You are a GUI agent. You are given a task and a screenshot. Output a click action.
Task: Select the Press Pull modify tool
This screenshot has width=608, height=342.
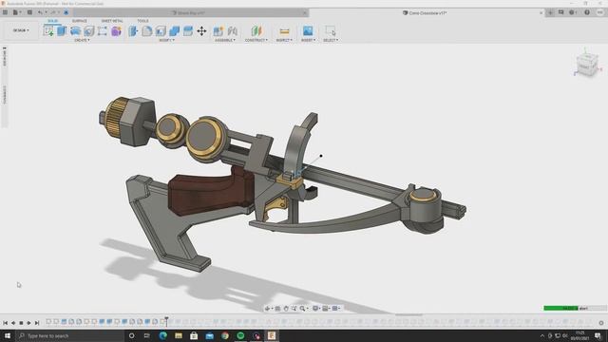(133, 31)
